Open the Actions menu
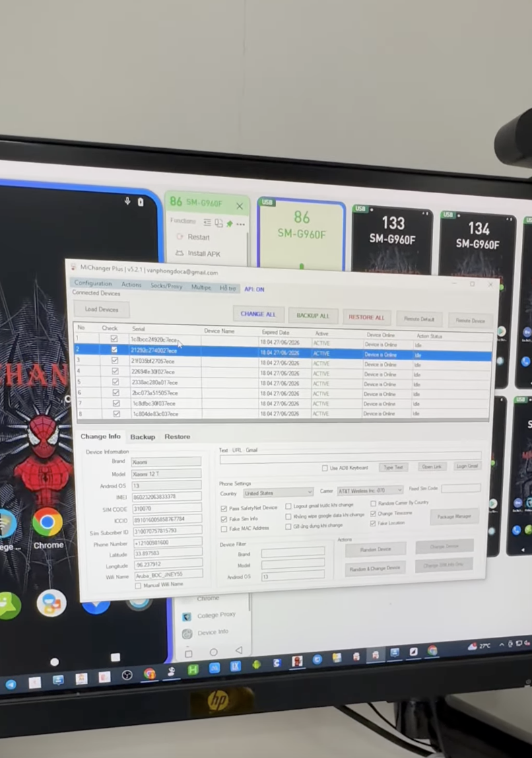The width and height of the screenshot is (532, 758). point(131,285)
